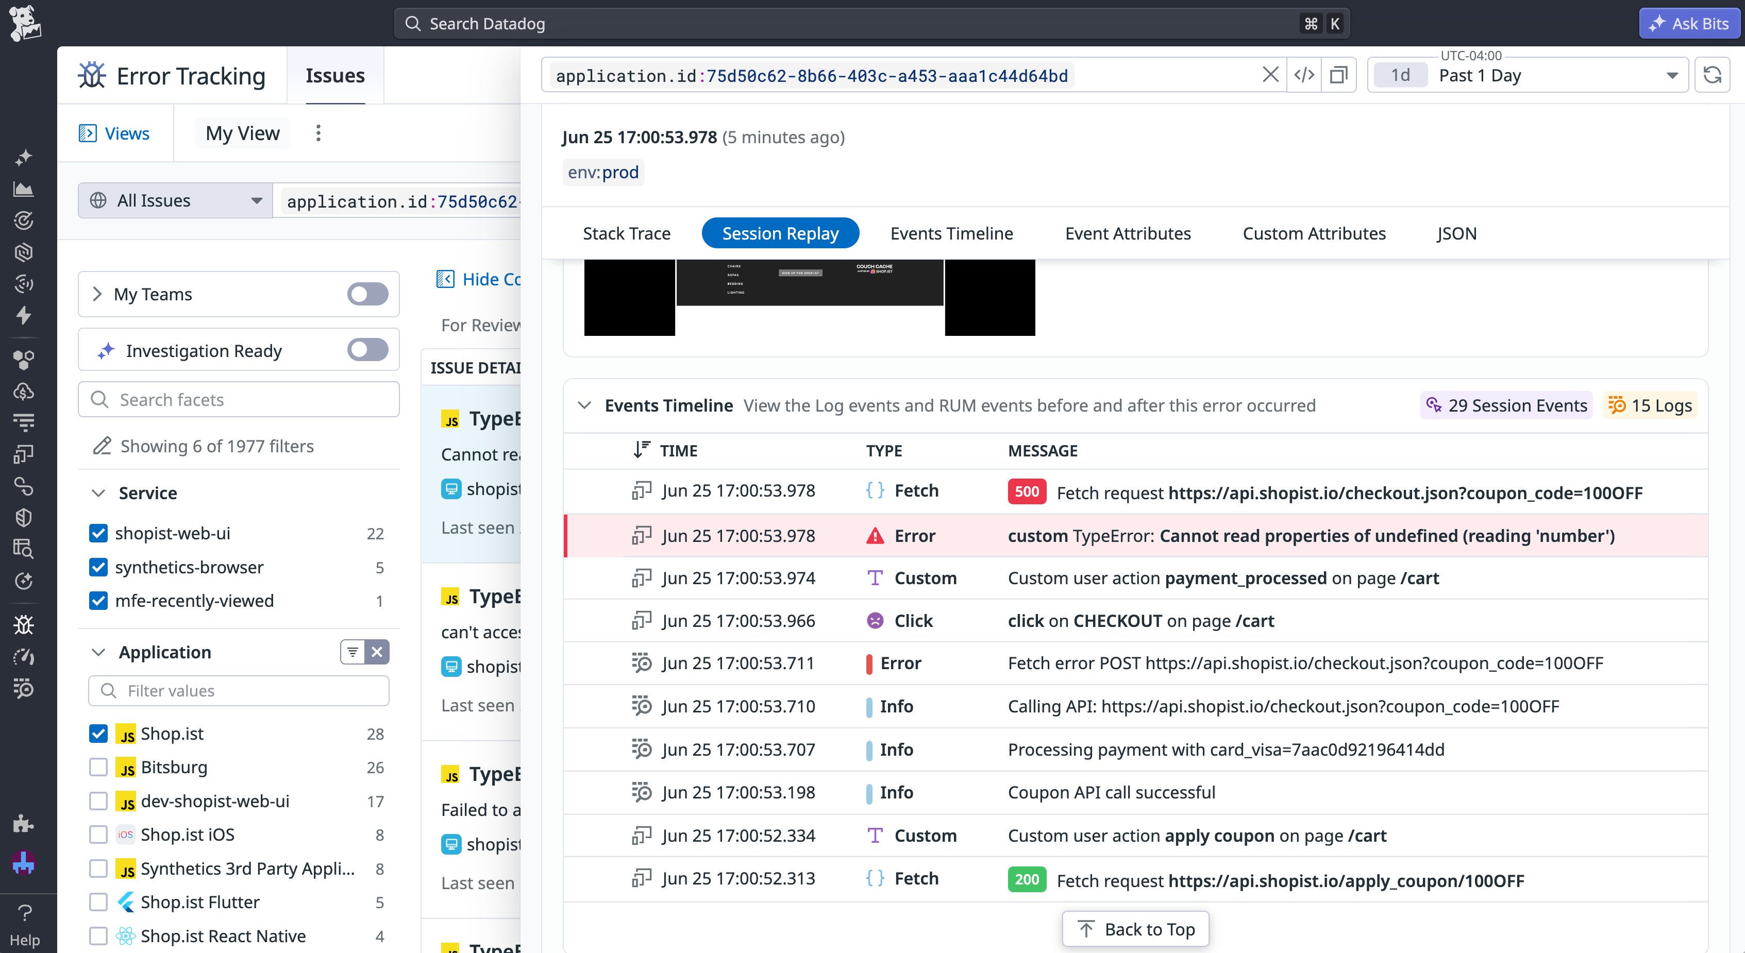The height and width of the screenshot is (953, 1745).
Task: Click the purple Click event icon
Action: pos(875,620)
